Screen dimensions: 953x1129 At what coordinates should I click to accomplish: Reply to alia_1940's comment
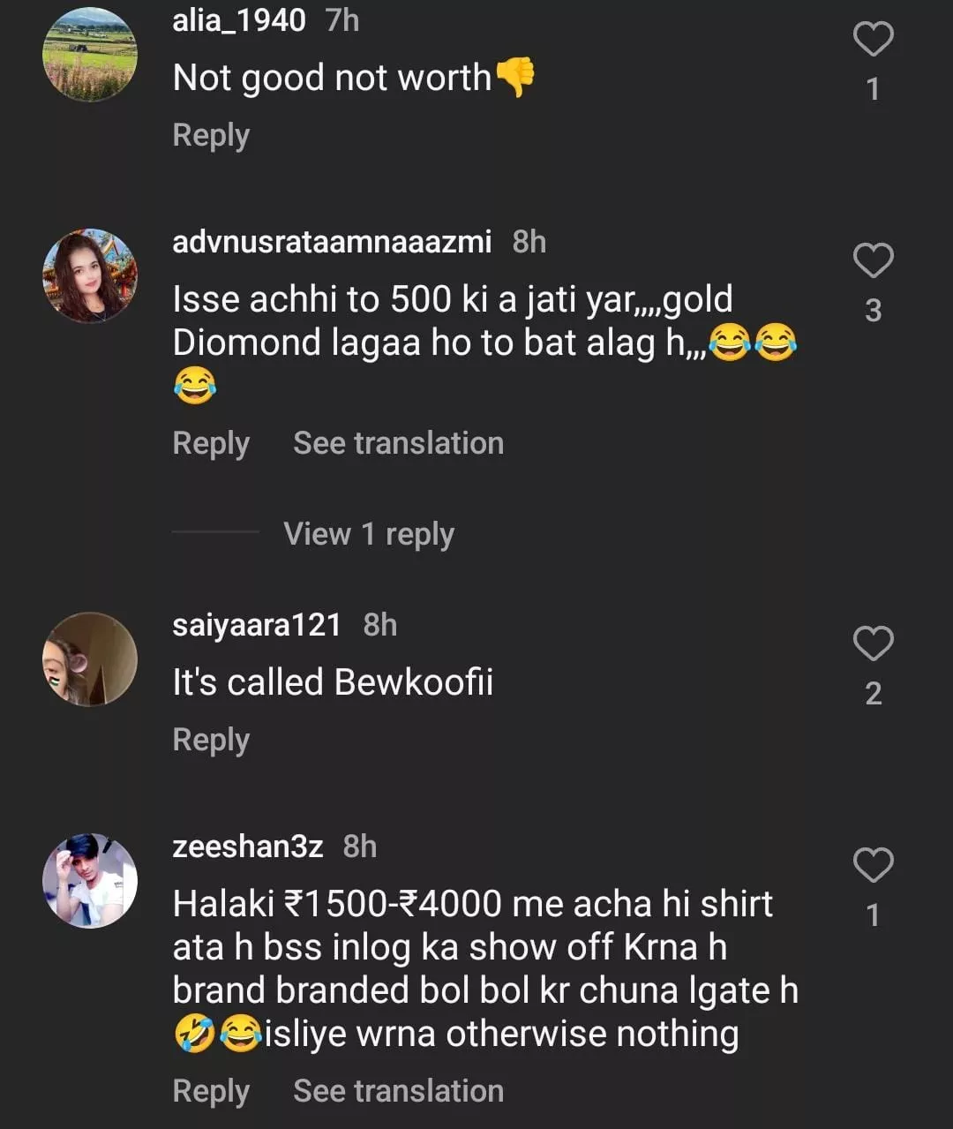[x=211, y=135]
